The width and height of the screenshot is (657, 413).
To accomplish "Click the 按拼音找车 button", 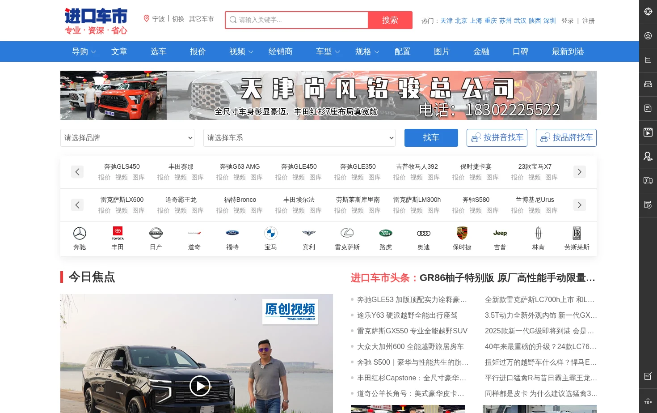I will (x=497, y=138).
